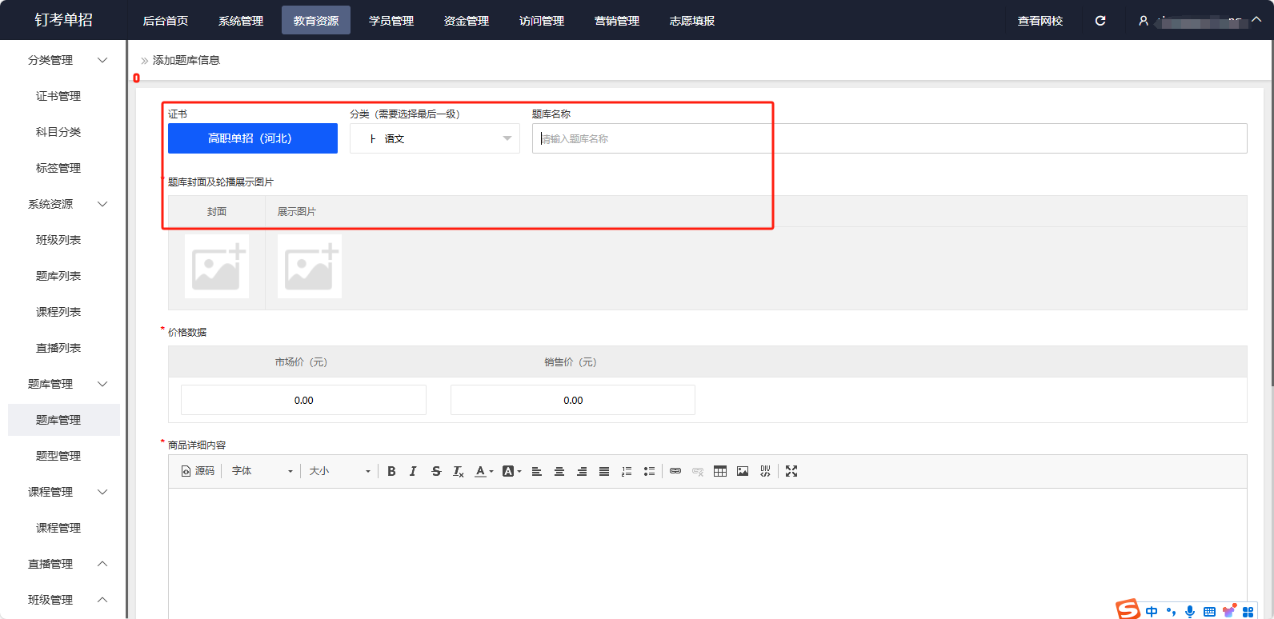
Task: Align text right in editor
Action: [582, 471]
